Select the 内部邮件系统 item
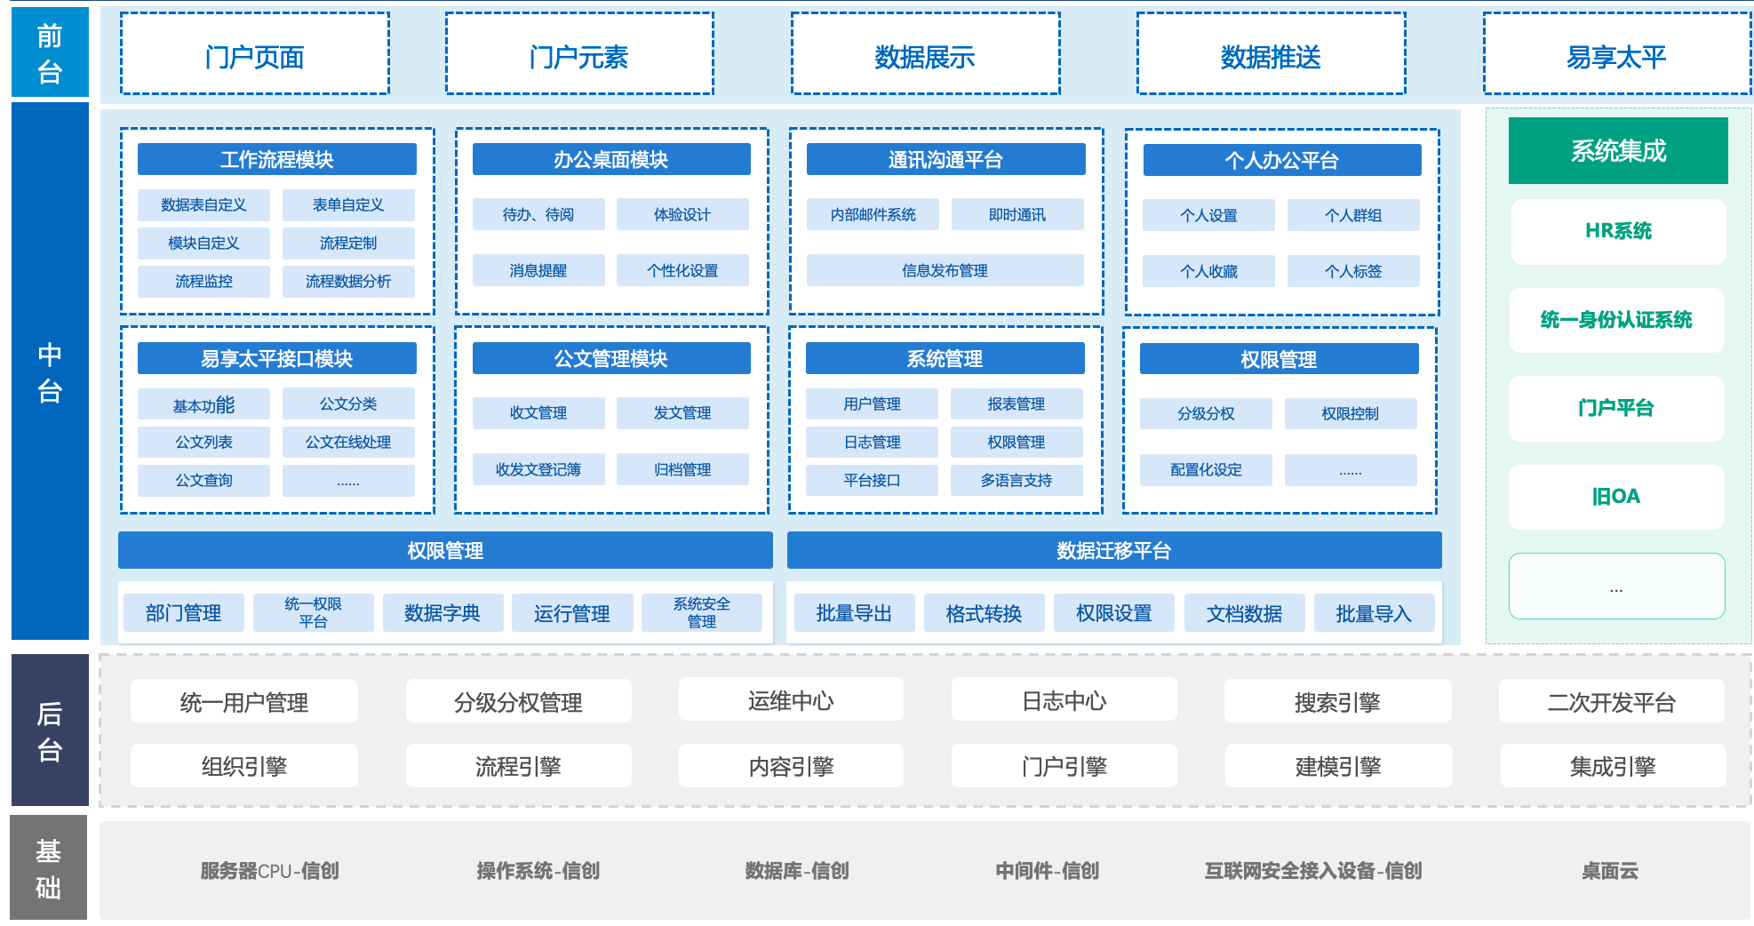The image size is (1754, 926). coord(873,214)
